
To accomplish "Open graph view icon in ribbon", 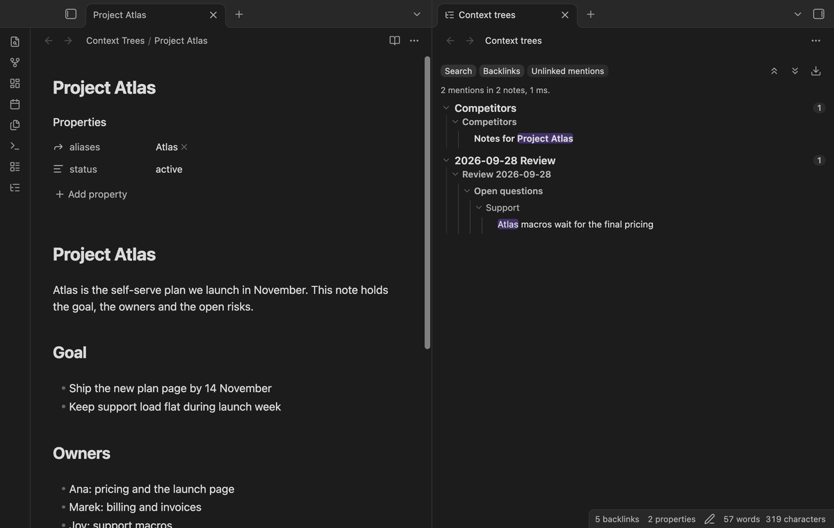I will coord(15,63).
